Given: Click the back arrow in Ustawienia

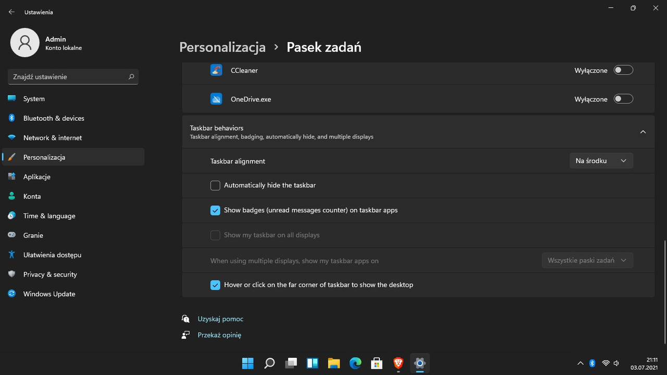Looking at the screenshot, I should [x=11, y=11].
